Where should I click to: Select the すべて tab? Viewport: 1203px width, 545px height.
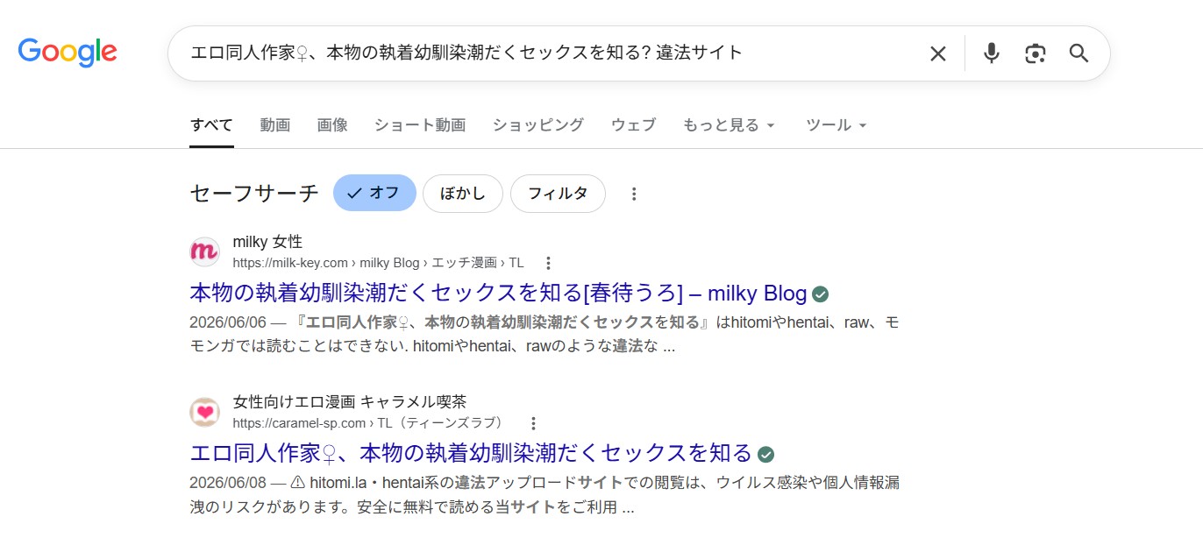point(211,125)
